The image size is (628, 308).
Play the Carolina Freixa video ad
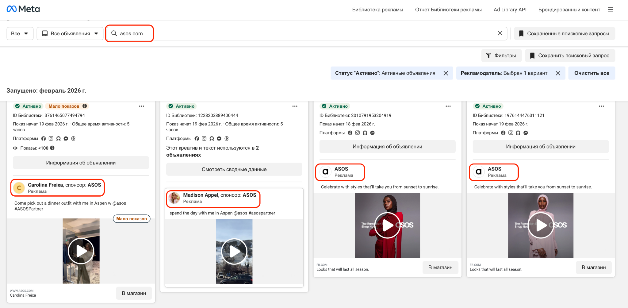pyautogui.click(x=81, y=251)
